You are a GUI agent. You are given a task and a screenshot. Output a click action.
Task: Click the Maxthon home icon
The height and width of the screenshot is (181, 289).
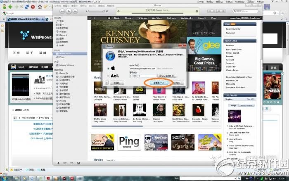click(x=40, y=7)
